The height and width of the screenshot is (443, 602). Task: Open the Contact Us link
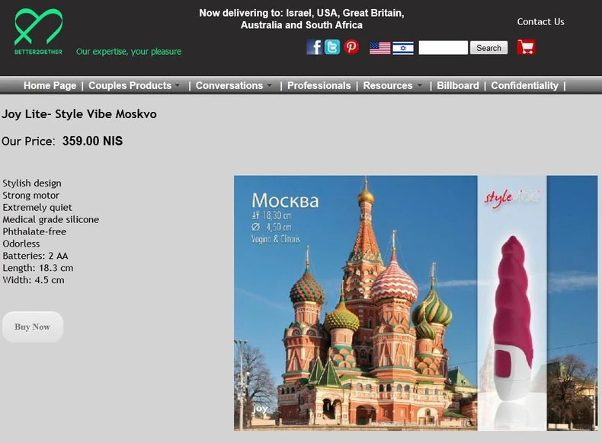point(540,22)
